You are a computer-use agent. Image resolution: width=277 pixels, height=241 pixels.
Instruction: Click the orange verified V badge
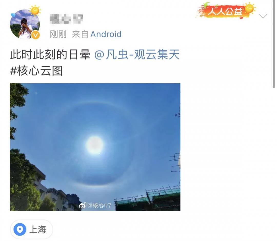pos(35,35)
